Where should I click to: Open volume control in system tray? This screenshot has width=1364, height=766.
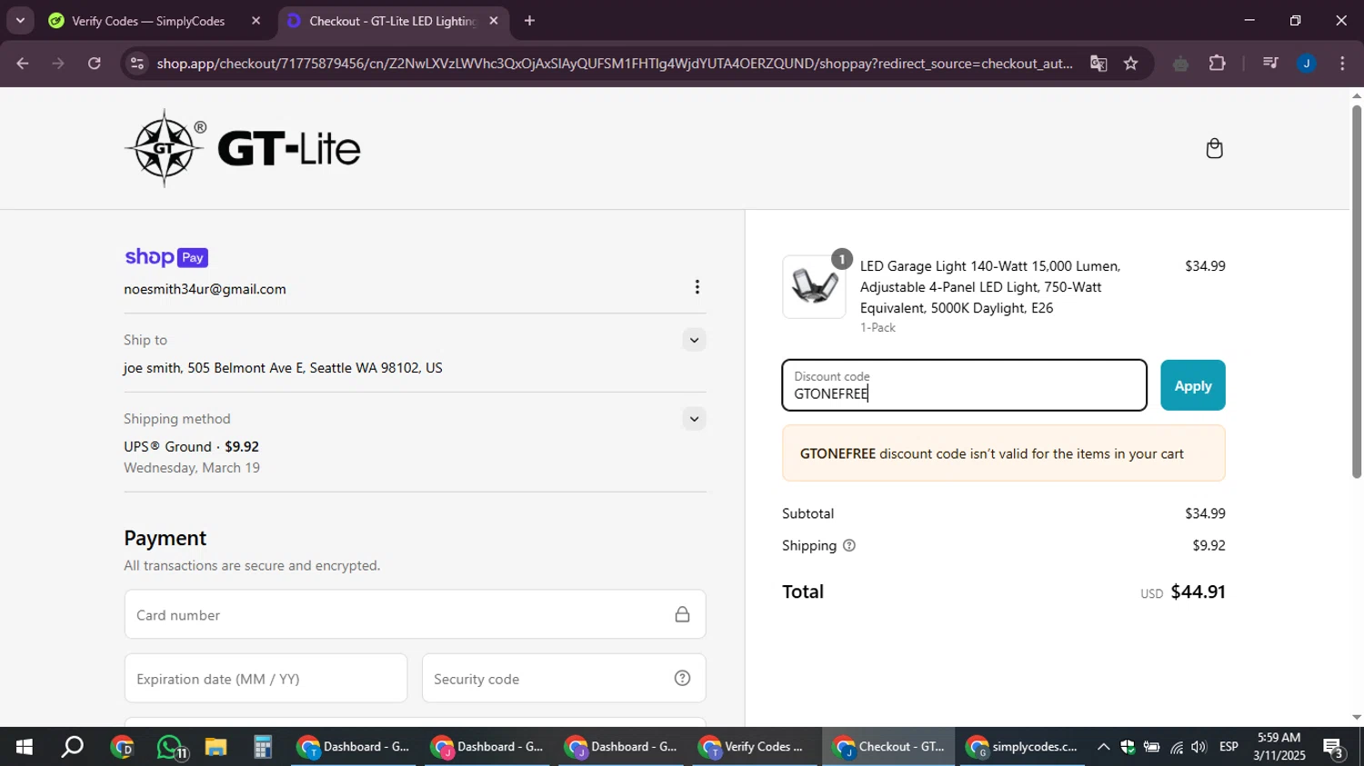(x=1199, y=747)
